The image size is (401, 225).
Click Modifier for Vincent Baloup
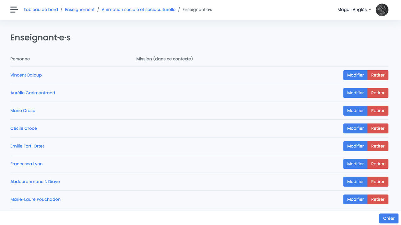coord(355,75)
